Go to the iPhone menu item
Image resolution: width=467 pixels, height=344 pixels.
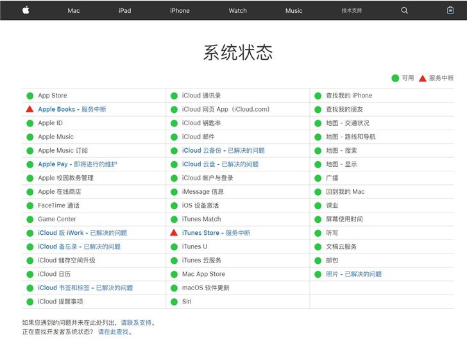click(x=180, y=11)
